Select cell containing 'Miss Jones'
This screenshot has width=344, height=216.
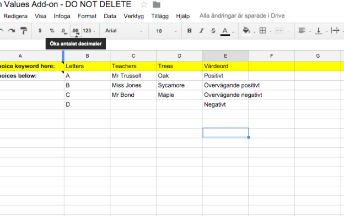click(x=133, y=86)
